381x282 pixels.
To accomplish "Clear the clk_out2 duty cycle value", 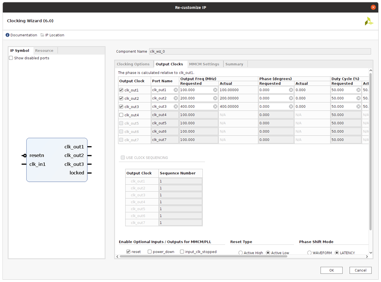I will coord(358,98).
